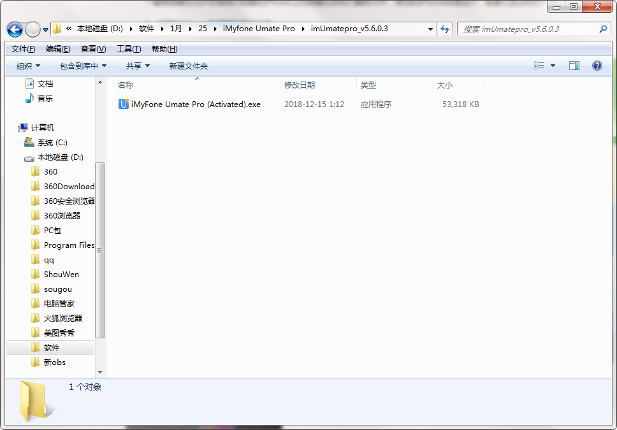
Task: Go back with the Back arrow
Action: [15, 29]
